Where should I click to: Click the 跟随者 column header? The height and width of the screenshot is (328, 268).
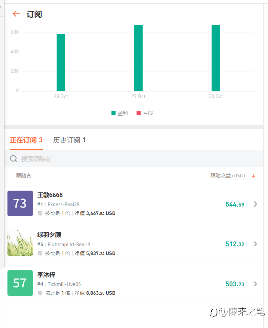[24, 175]
